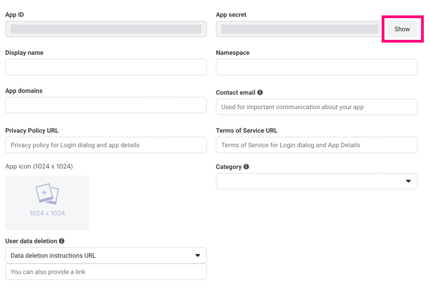Click the User data deletion info icon
Screen dimensions: 429x287
point(61,241)
